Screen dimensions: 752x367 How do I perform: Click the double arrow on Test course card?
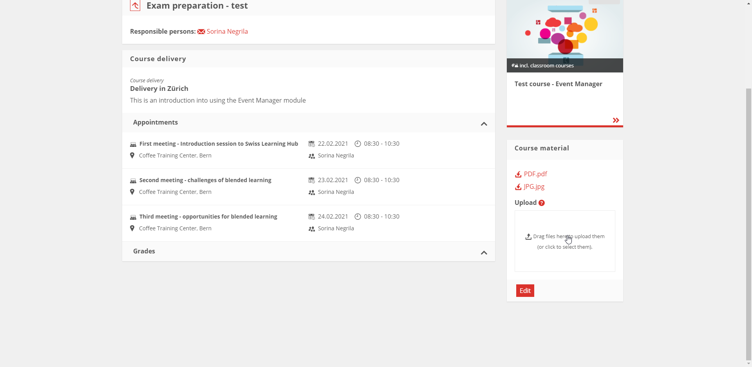click(616, 120)
